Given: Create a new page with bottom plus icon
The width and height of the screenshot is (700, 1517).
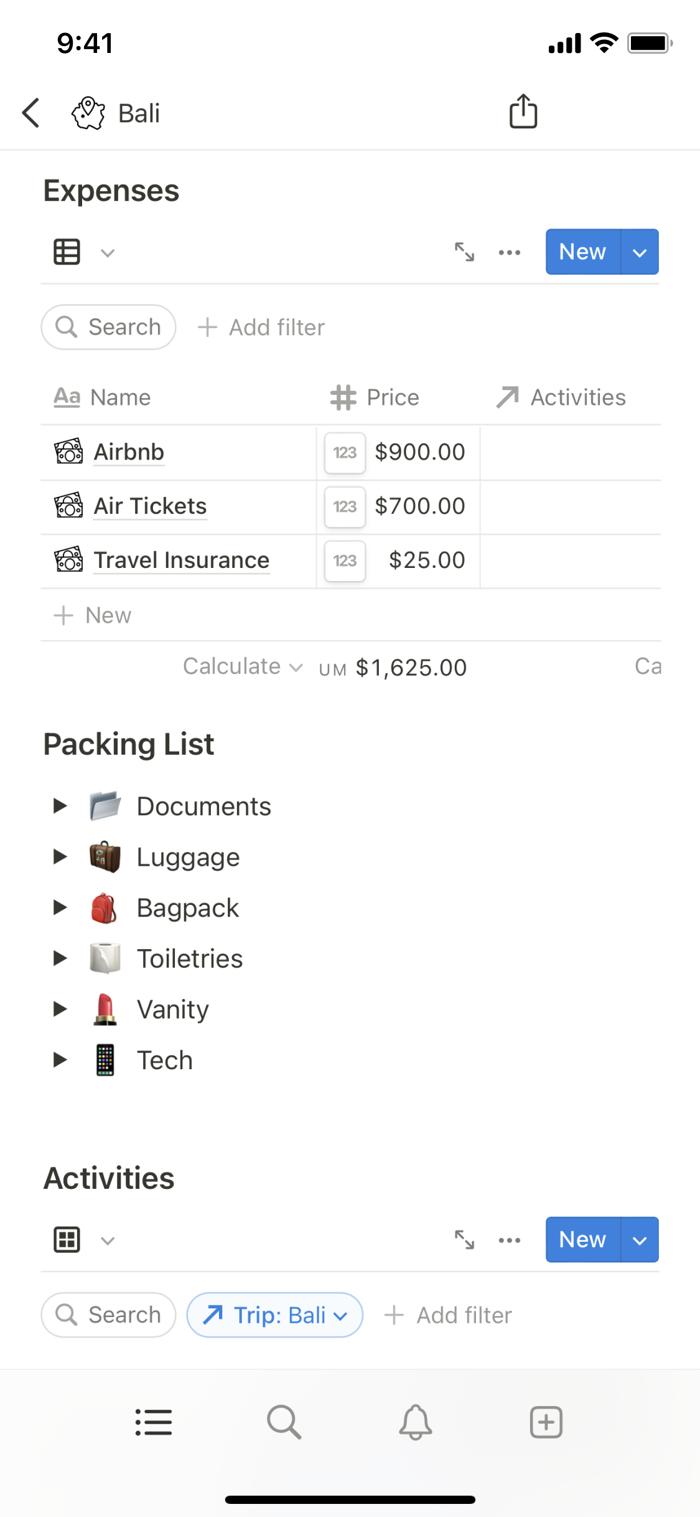Looking at the screenshot, I should 546,1422.
